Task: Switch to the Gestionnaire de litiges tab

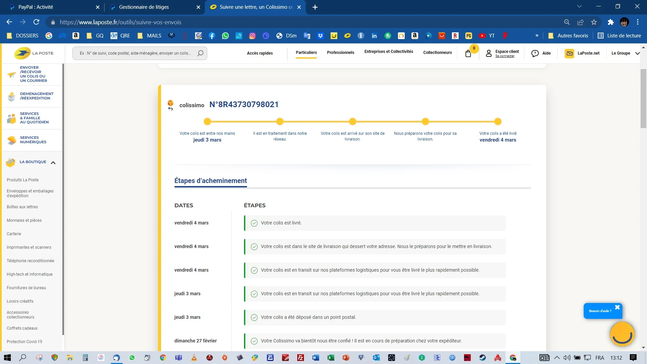Action: coord(144,7)
